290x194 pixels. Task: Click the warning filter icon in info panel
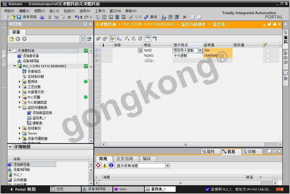pyautogui.click(x=105, y=165)
